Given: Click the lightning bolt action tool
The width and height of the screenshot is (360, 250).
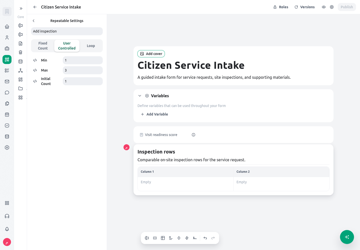Looking at the screenshot, I should point(187,238).
